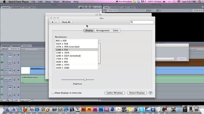Open the Help menu
This screenshot has height=114, width=204.
pyautogui.click(x=76, y=2)
